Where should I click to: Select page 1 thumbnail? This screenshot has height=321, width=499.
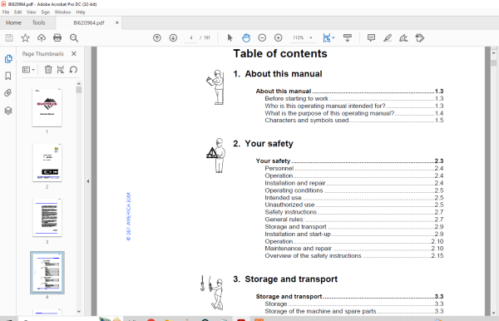pyautogui.click(x=47, y=107)
